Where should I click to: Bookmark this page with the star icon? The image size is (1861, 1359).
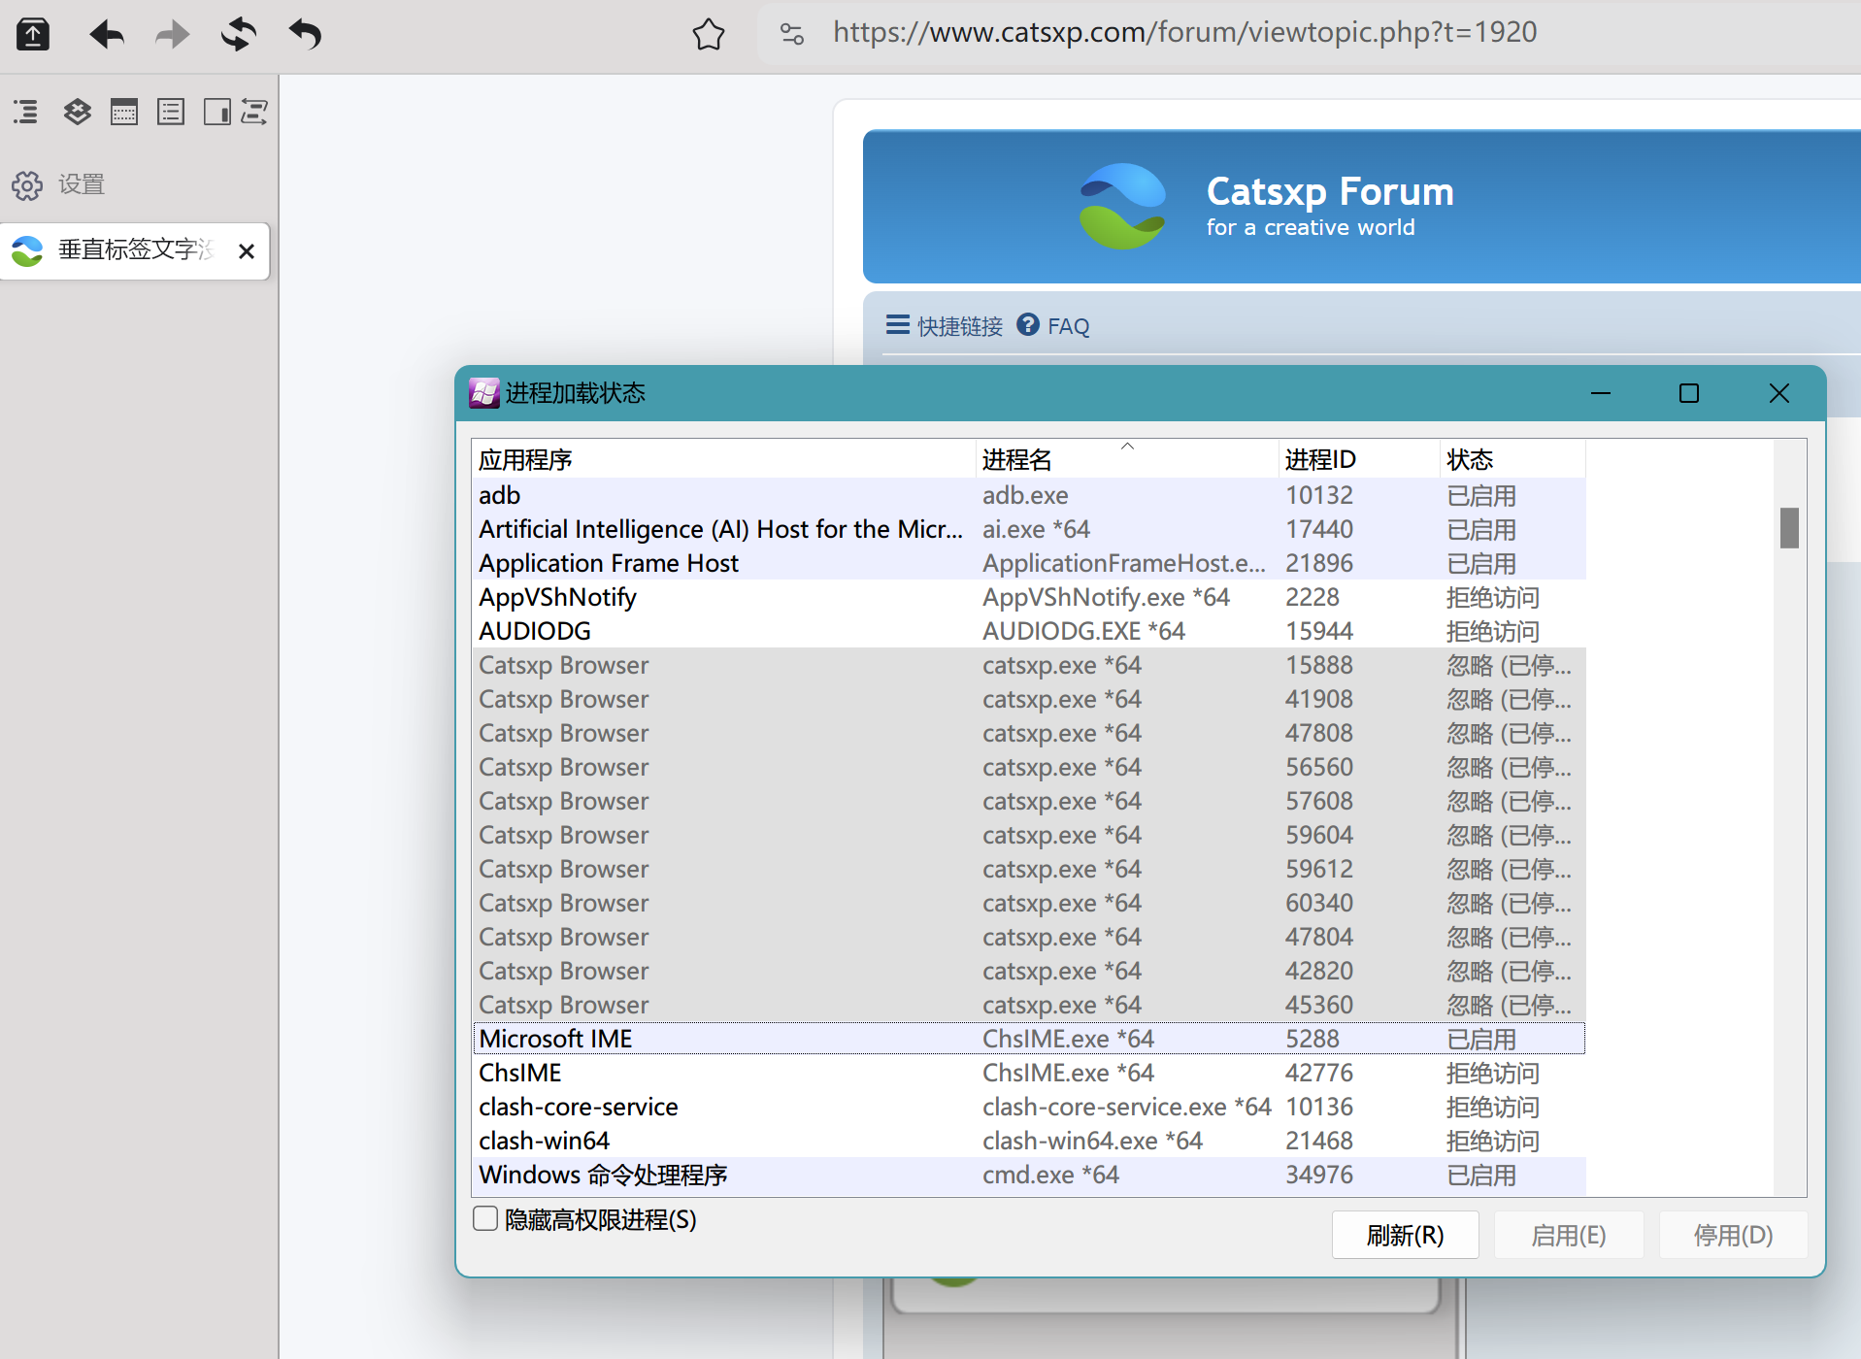(x=709, y=35)
